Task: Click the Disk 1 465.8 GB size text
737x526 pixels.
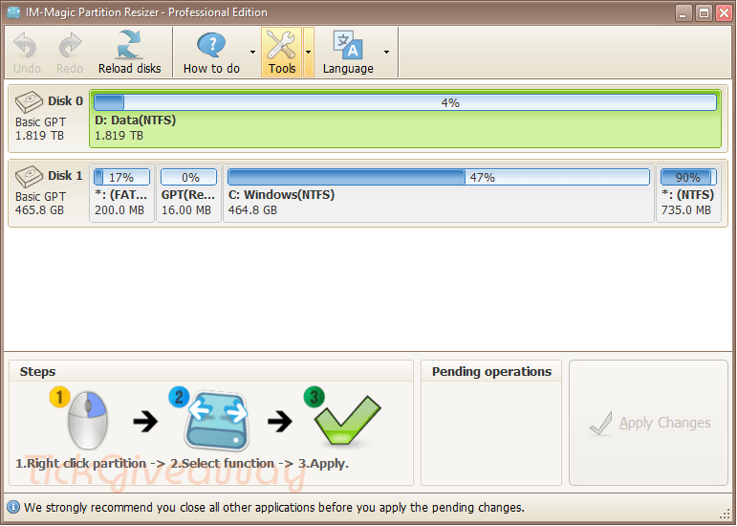Action: 39,210
